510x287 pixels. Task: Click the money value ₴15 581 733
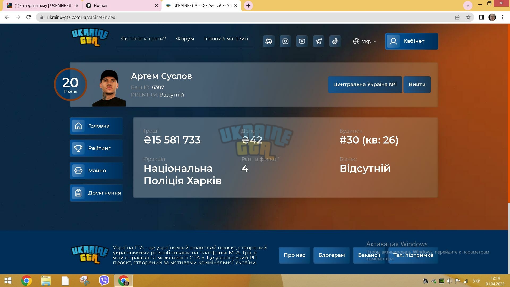[x=172, y=140]
